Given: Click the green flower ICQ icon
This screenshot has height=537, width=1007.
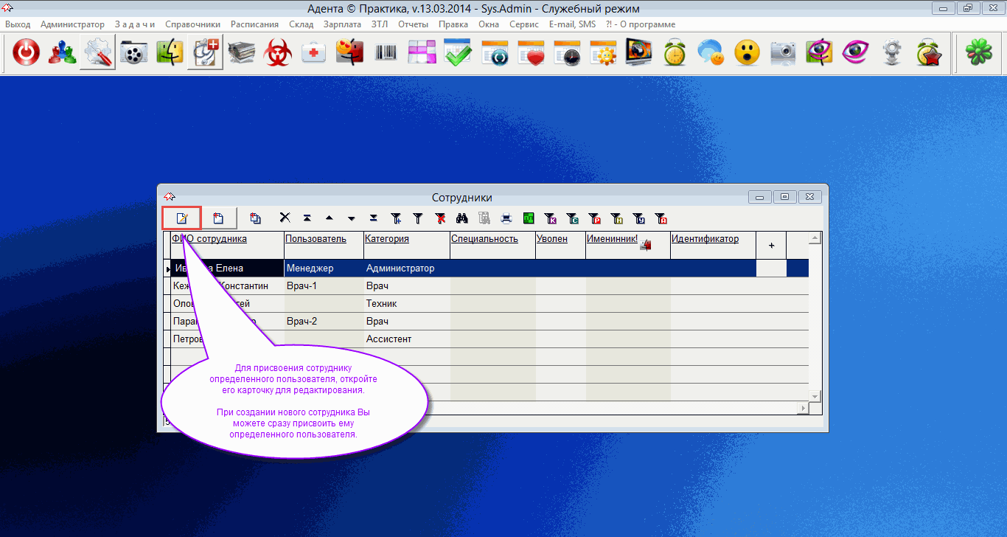Looking at the screenshot, I should pos(980,53).
